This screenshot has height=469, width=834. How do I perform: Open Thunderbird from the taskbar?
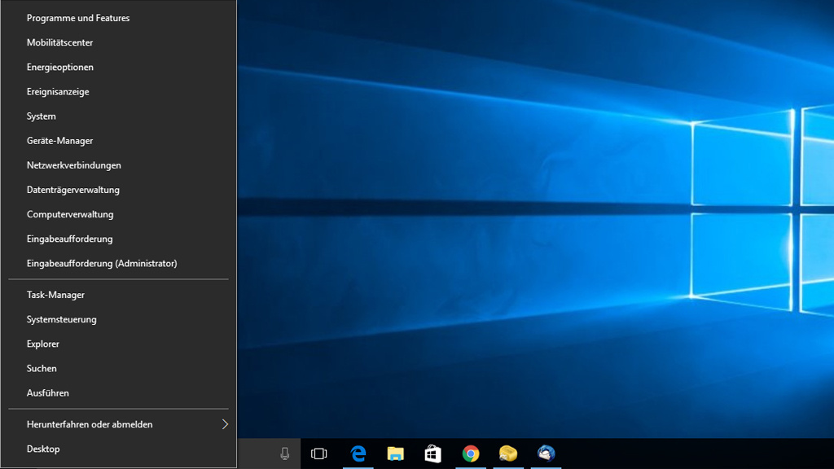[546, 454]
